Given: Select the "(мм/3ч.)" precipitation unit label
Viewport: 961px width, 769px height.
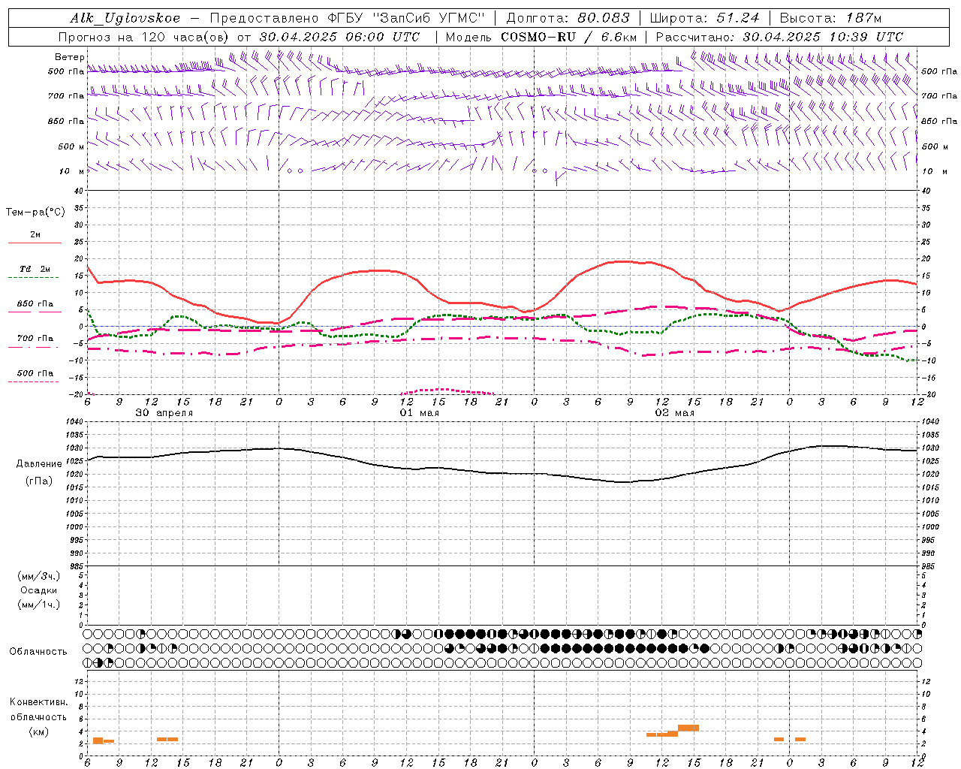Looking at the screenshot, I should 39,576.
